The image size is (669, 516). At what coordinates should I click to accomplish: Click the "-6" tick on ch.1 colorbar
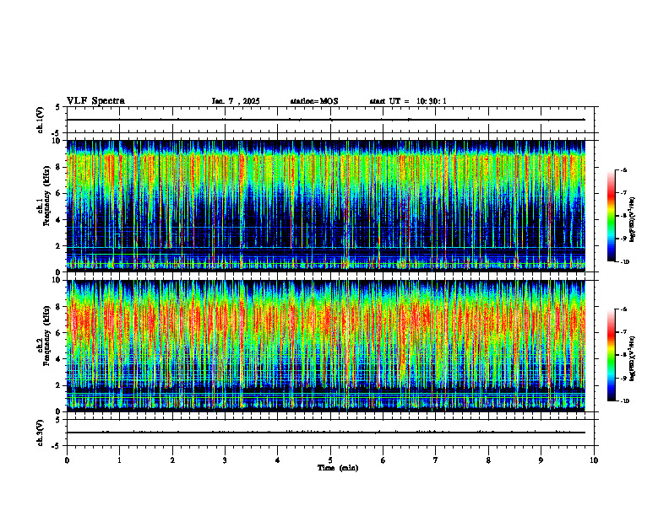[x=624, y=170]
